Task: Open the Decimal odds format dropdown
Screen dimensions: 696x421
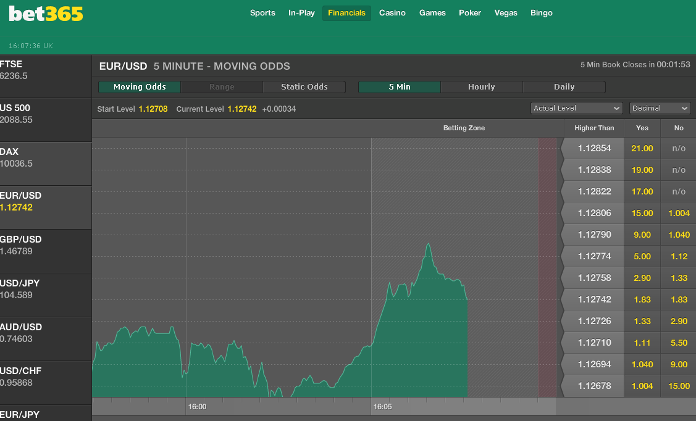Action: [x=660, y=108]
